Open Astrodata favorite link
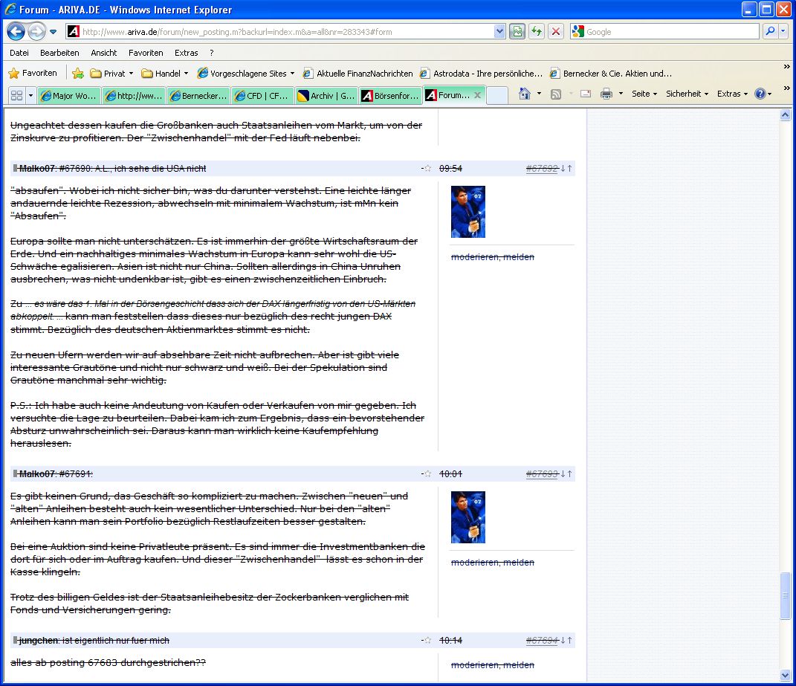The height and width of the screenshot is (686, 796). coord(482,74)
